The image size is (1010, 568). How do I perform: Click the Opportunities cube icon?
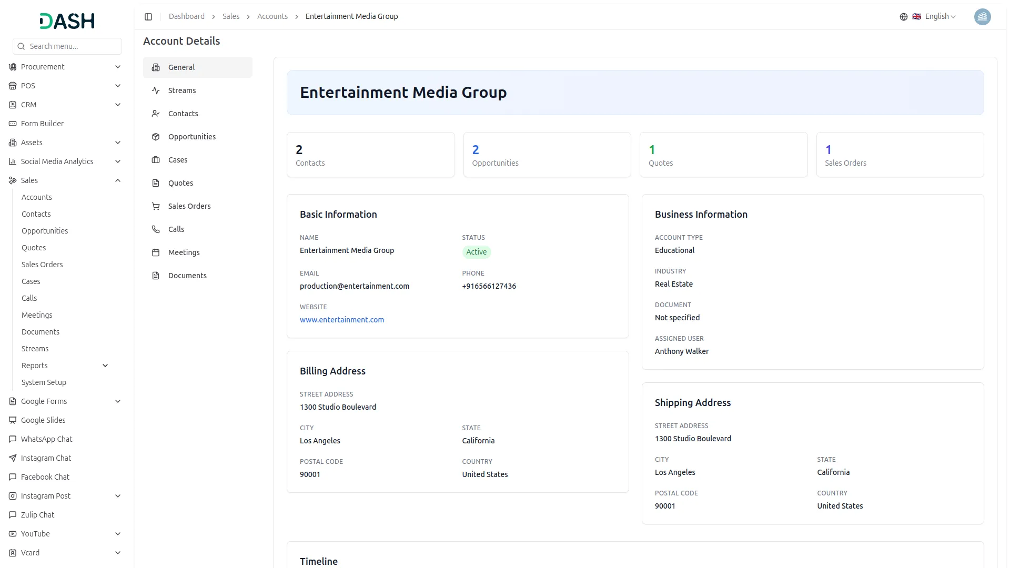click(156, 137)
